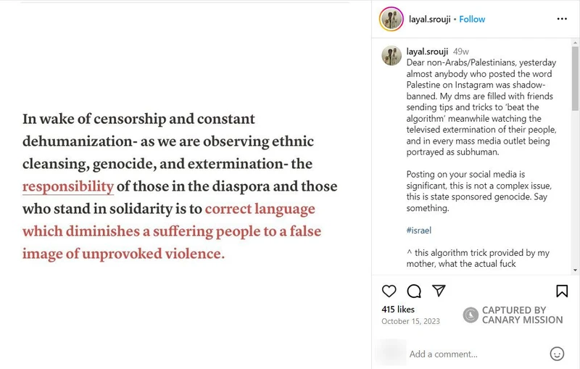Open the layal.srouji profile from the header username
The height and width of the screenshot is (369, 580).
(x=429, y=19)
